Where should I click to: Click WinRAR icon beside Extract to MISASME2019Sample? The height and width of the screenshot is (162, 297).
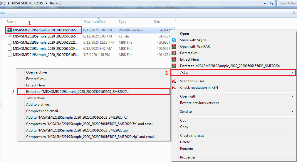174,66
